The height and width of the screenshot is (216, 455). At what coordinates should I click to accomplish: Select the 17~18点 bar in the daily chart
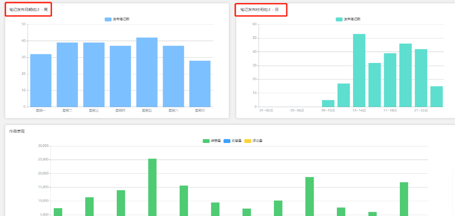click(x=390, y=80)
